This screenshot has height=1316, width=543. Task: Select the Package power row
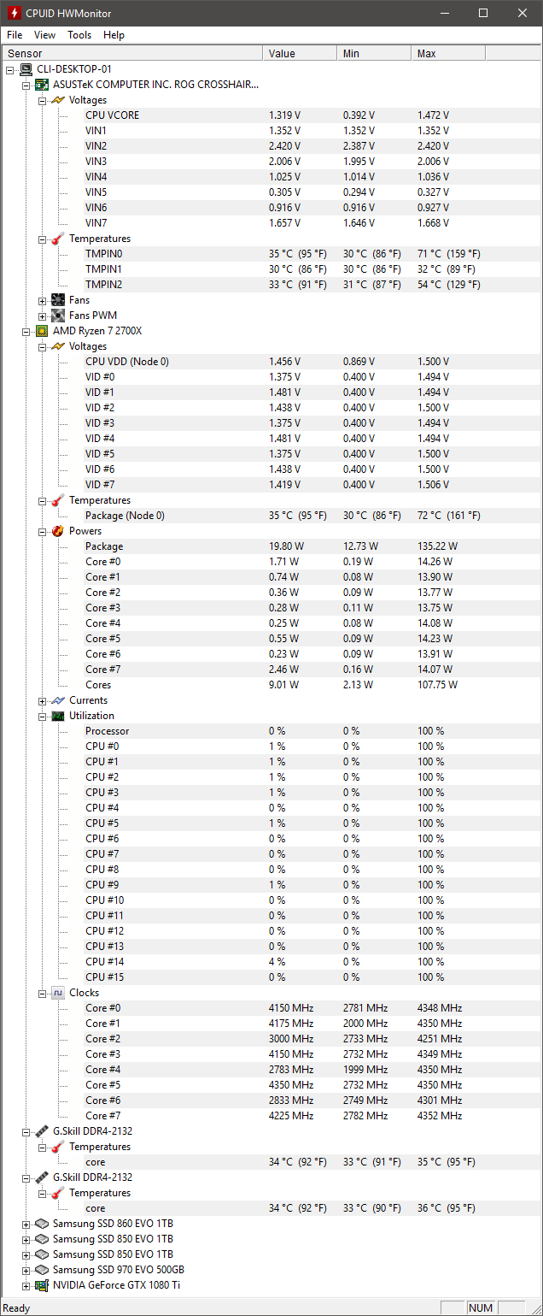[x=271, y=546]
